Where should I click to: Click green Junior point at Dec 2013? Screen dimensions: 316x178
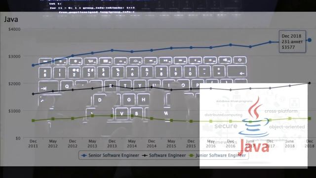coord(112,116)
